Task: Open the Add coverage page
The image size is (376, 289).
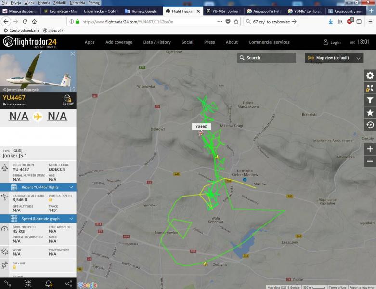Action: pos(119,42)
